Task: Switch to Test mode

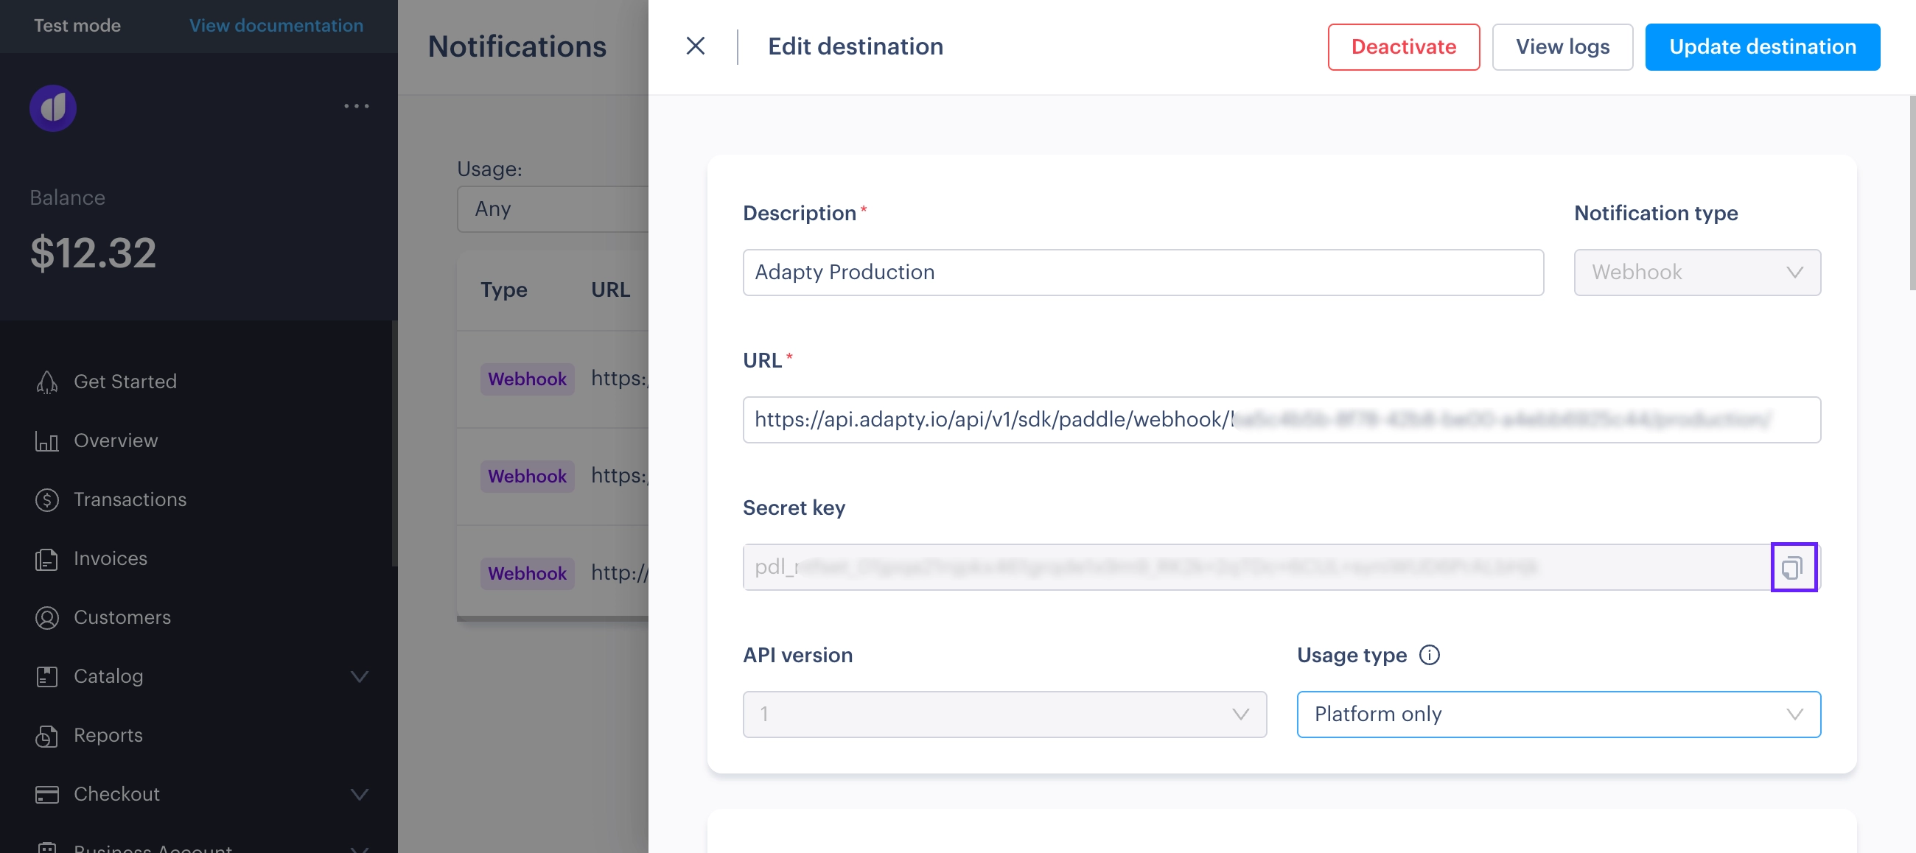Action: 77,25
